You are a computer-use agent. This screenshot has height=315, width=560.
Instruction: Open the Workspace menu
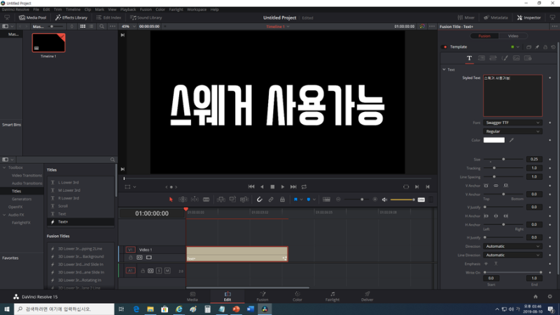click(x=197, y=10)
